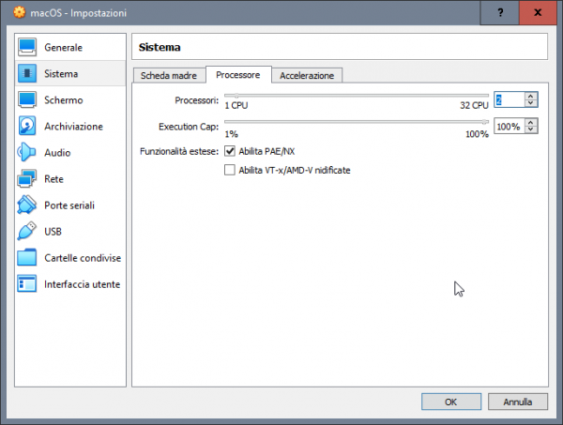Select the Sistema chip icon
The image size is (563, 425).
tap(27, 73)
